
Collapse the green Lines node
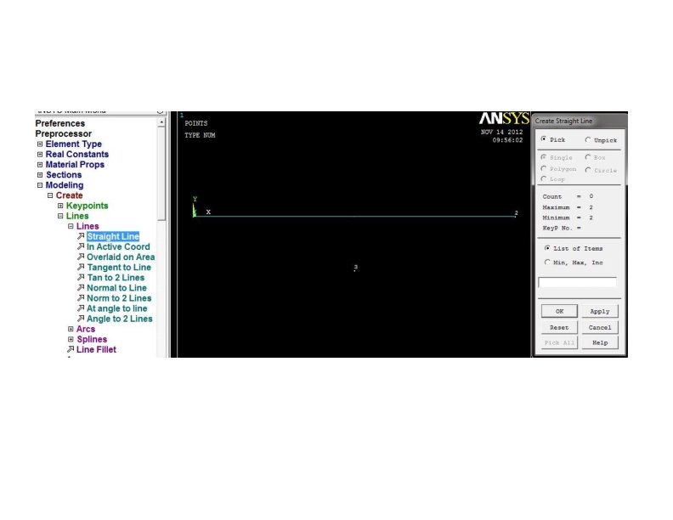point(60,216)
